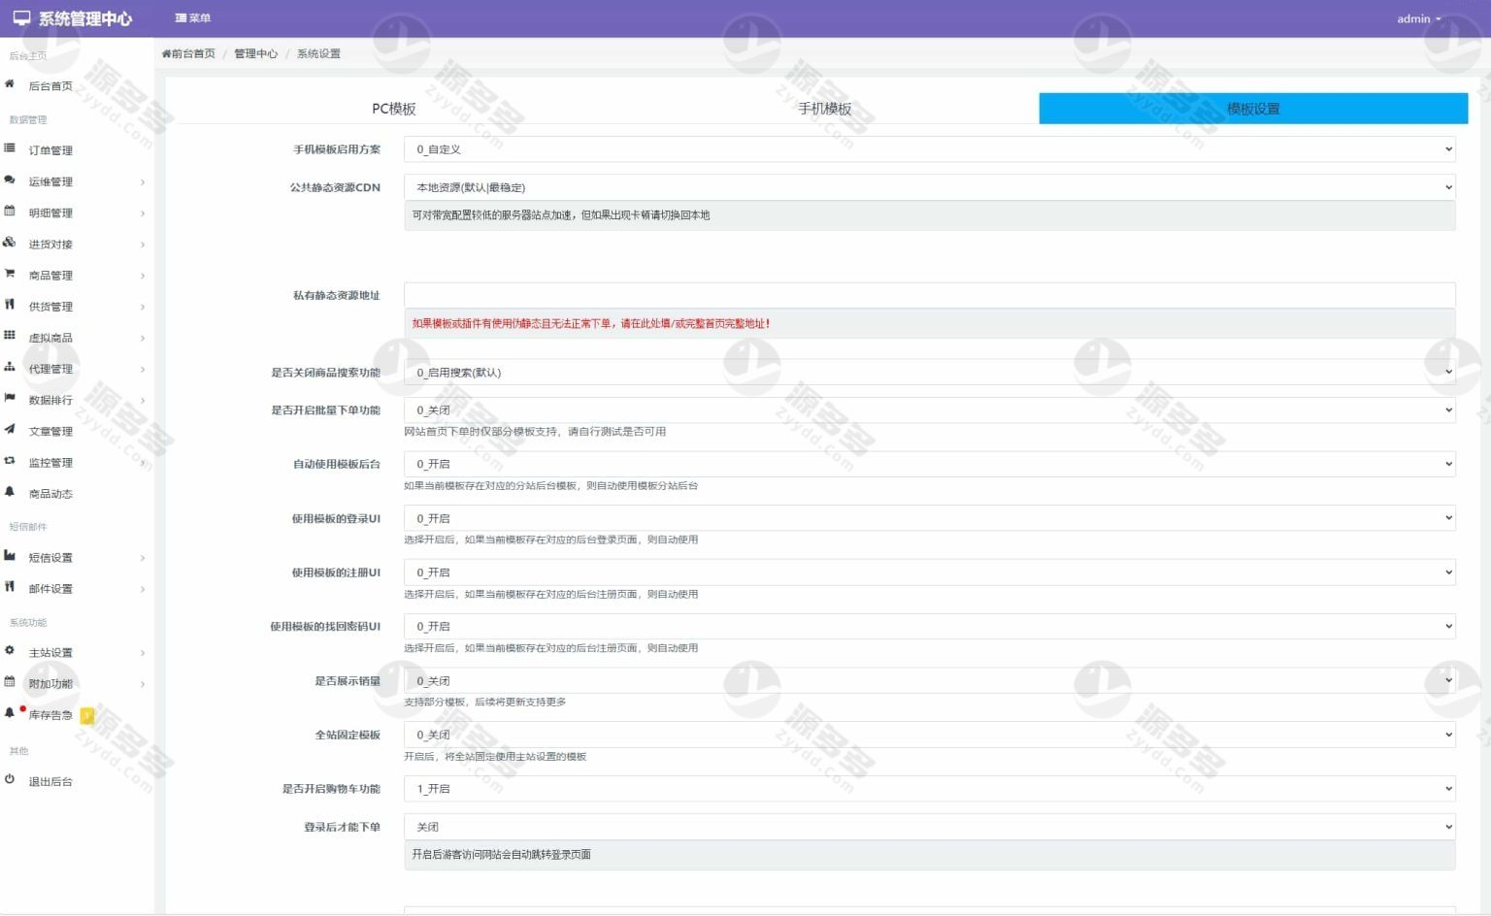Click the home icon beside 后台首页
This screenshot has height=916, width=1491.
pyautogui.click(x=10, y=84)
